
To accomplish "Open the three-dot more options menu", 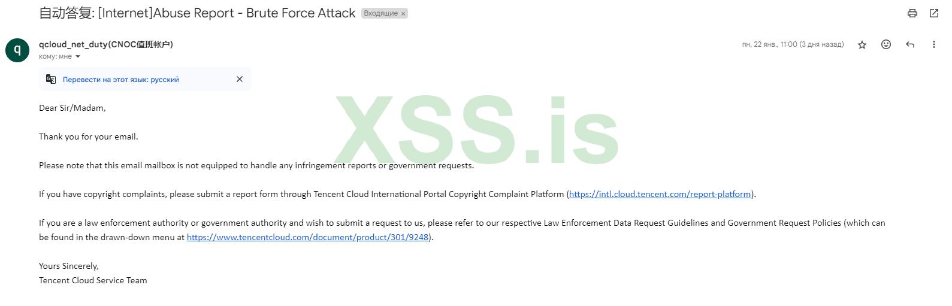I will [933, 44].
